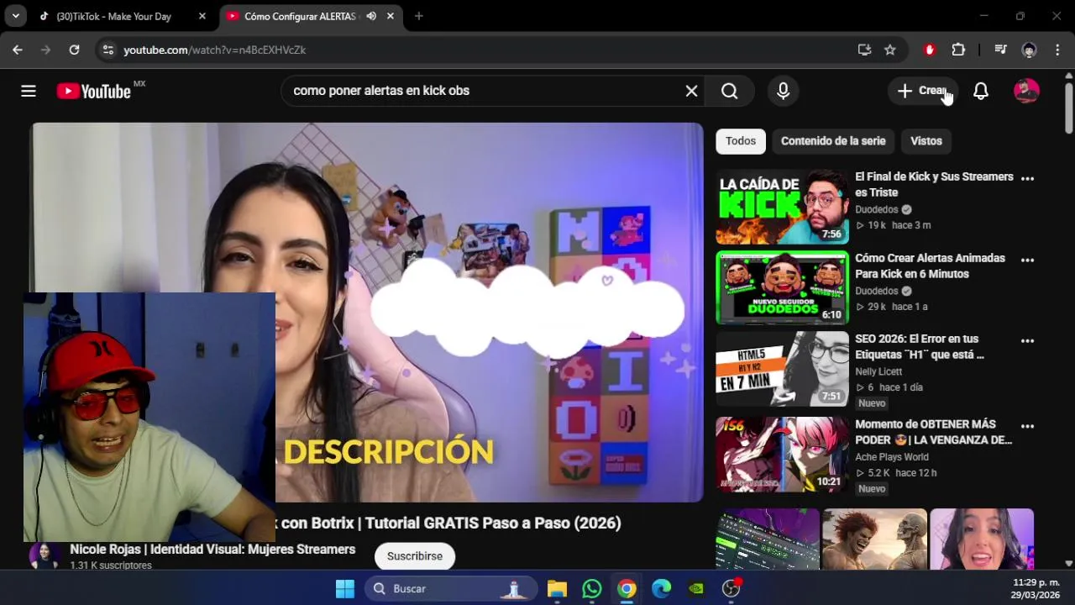Screen dimensions: 1075x605
Task: Bookmark this page with the star
Action: coord(890,50)
